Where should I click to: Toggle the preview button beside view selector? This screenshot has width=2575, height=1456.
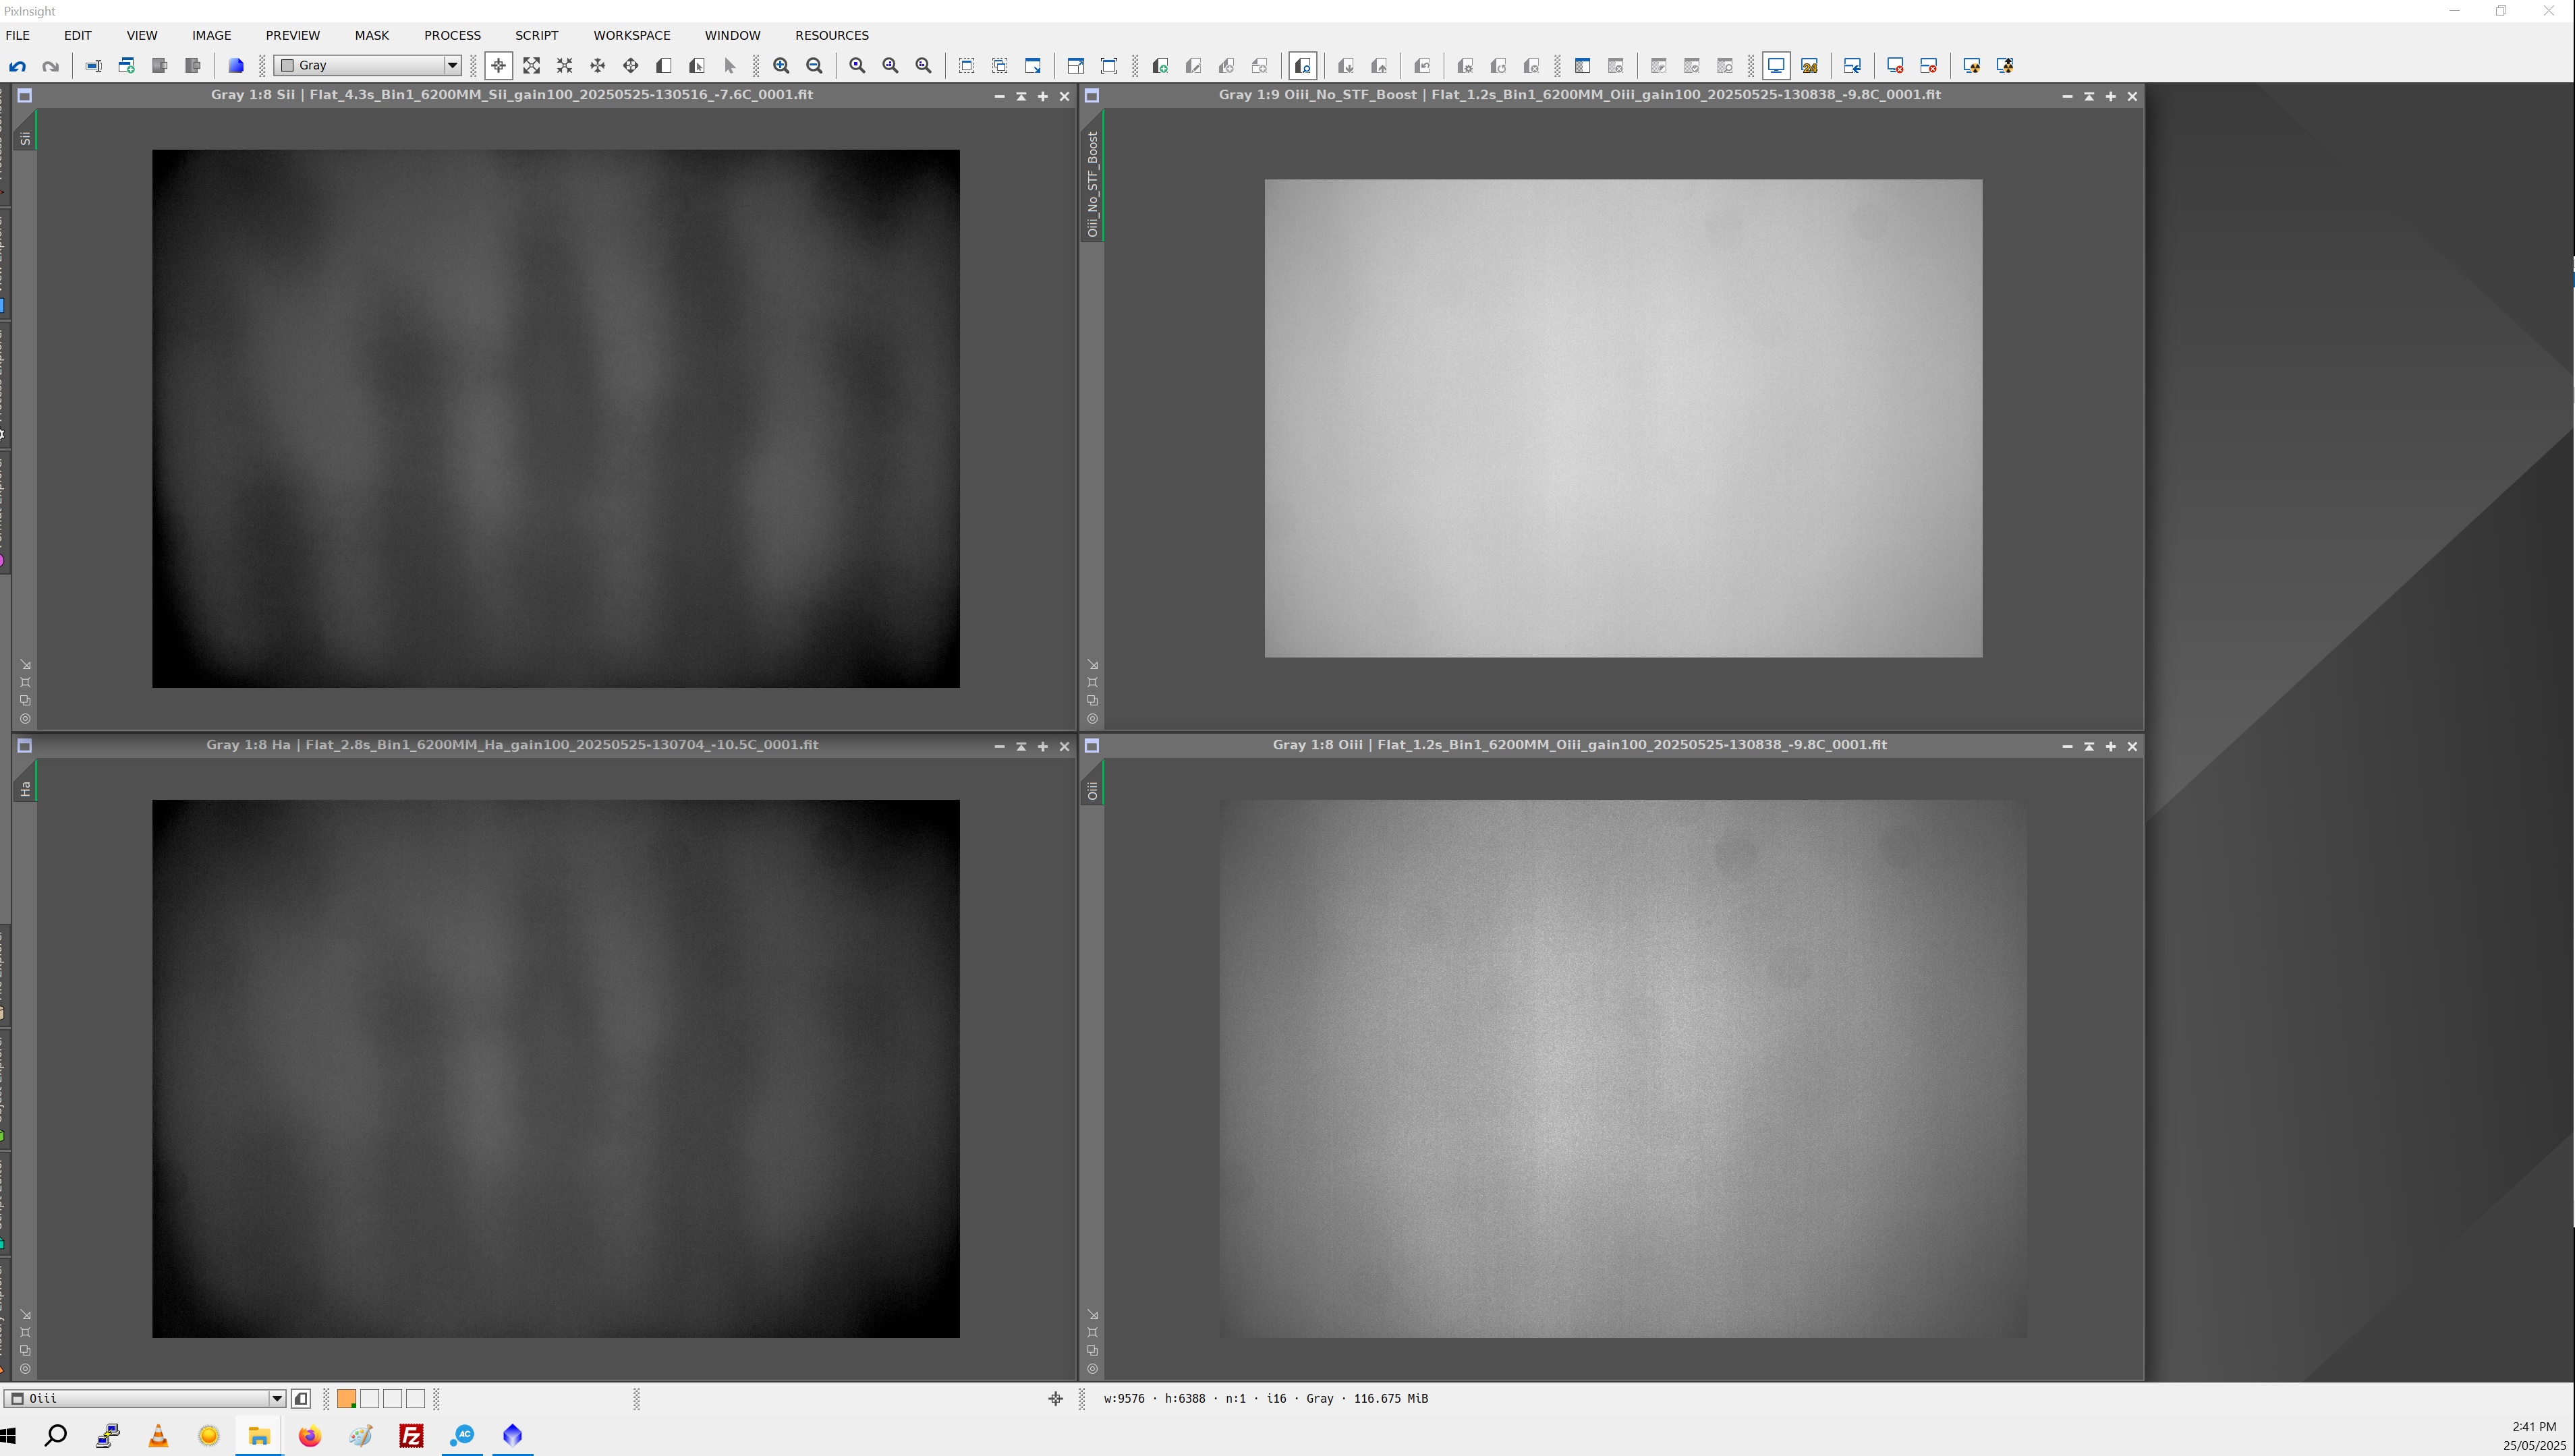[x=301, y=1398]
